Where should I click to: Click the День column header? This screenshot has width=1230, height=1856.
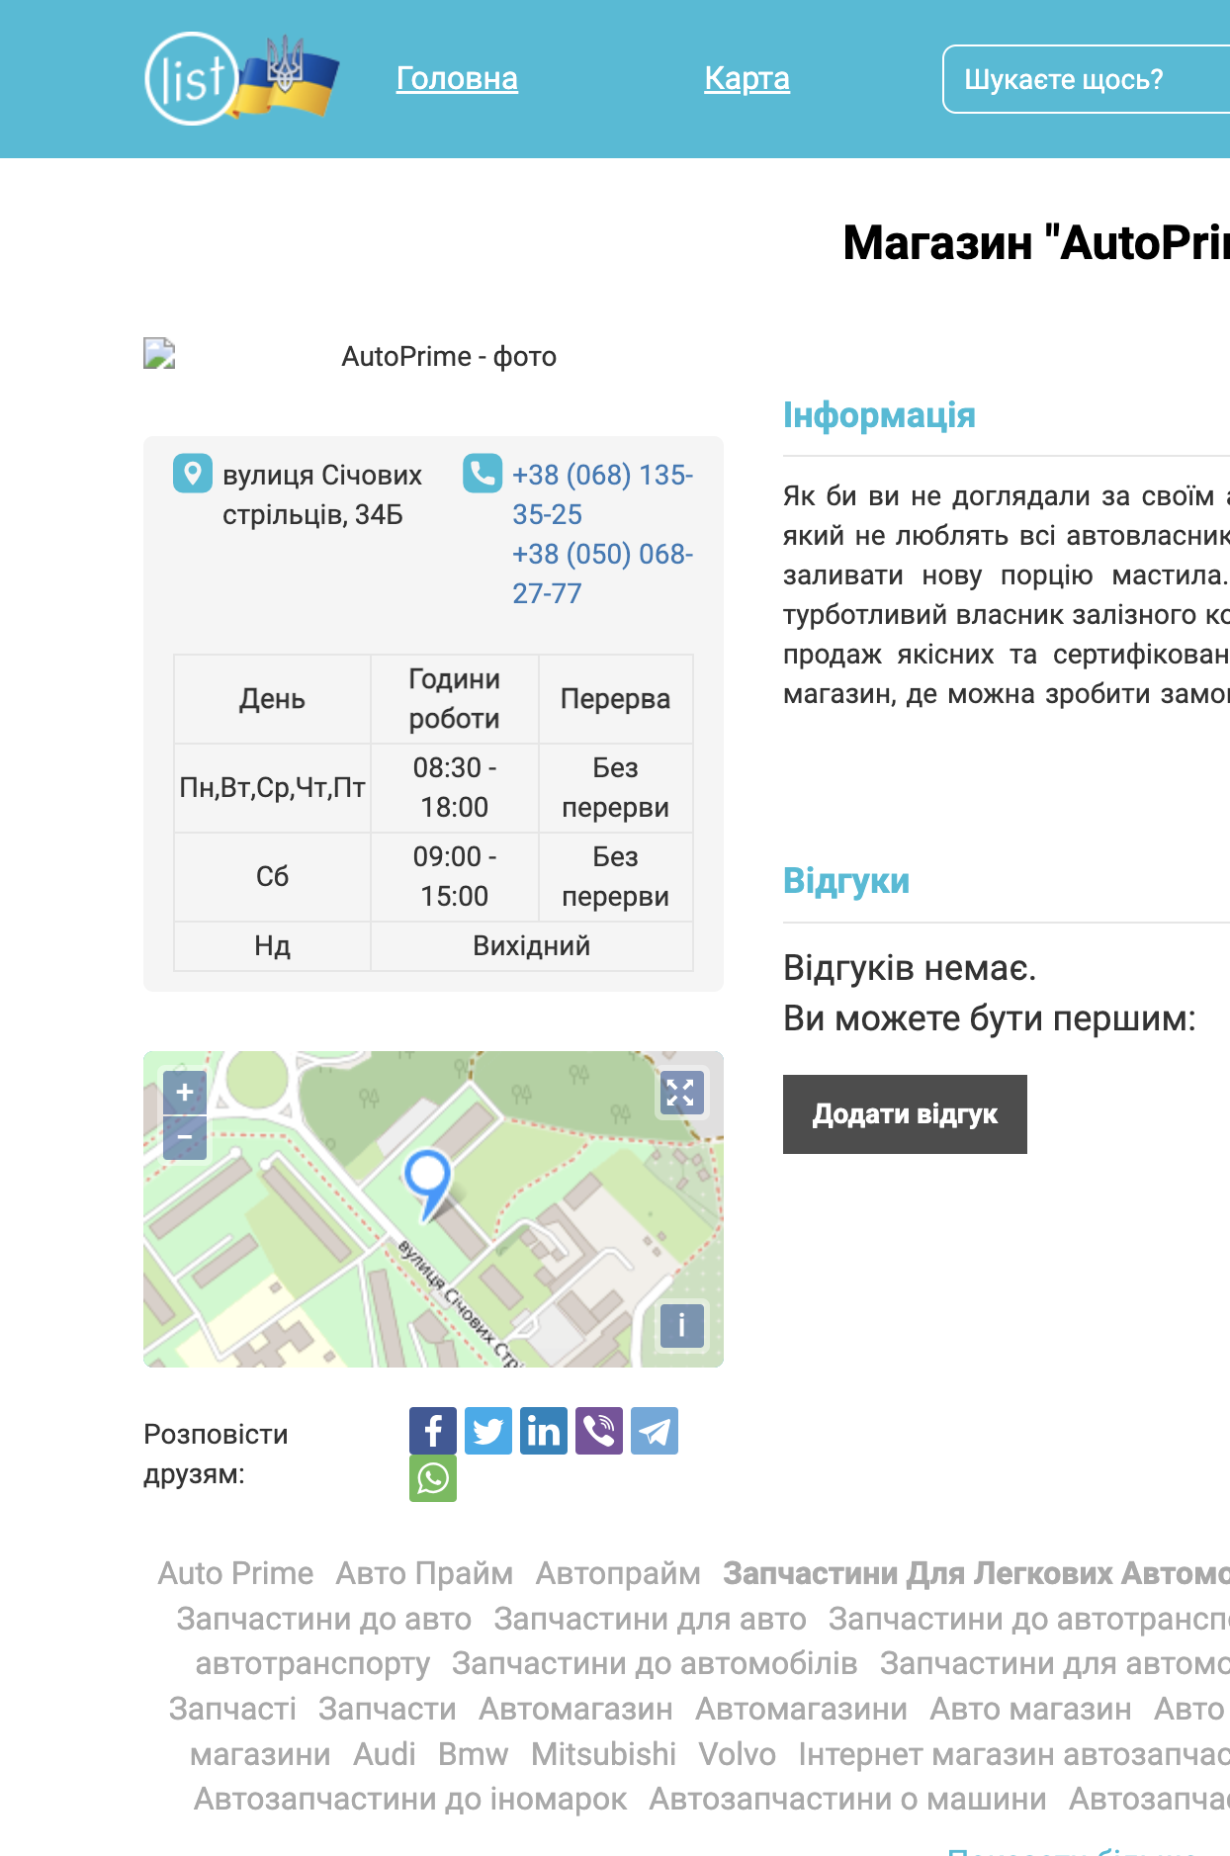[x=273, y=699]
